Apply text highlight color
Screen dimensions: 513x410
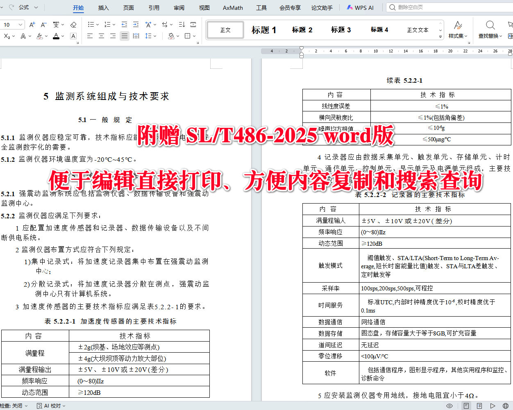tap(40, 36)
